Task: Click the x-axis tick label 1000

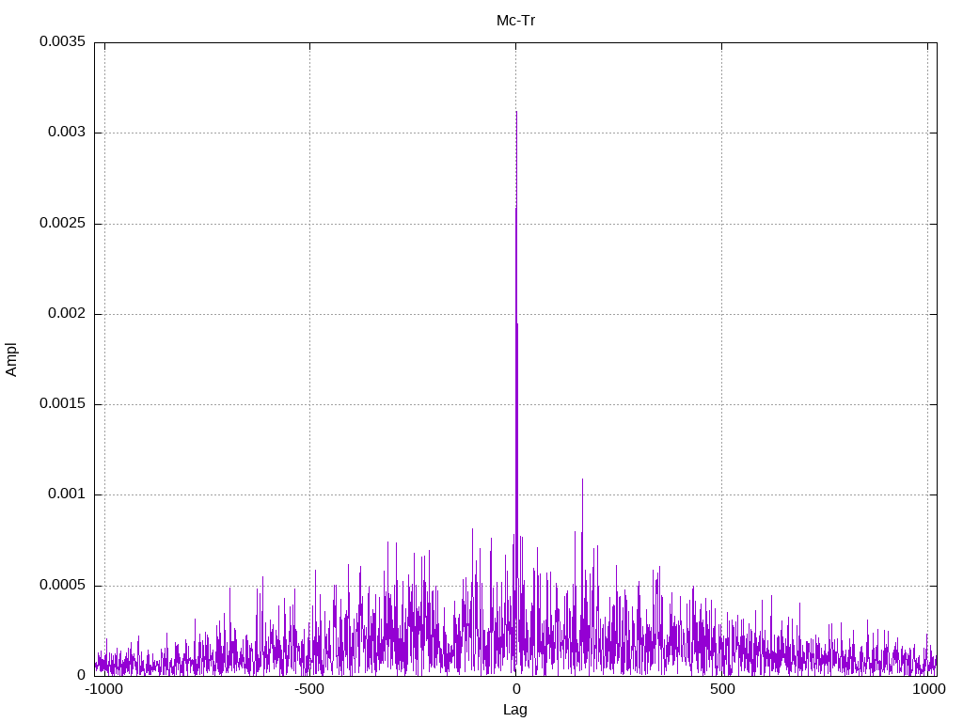Action: (x=928, y=689)
